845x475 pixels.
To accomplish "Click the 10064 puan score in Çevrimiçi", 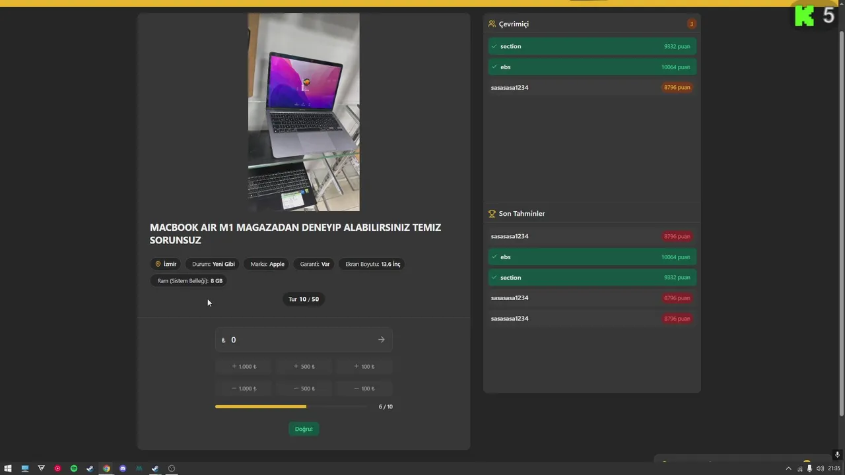I will [675, 67].
